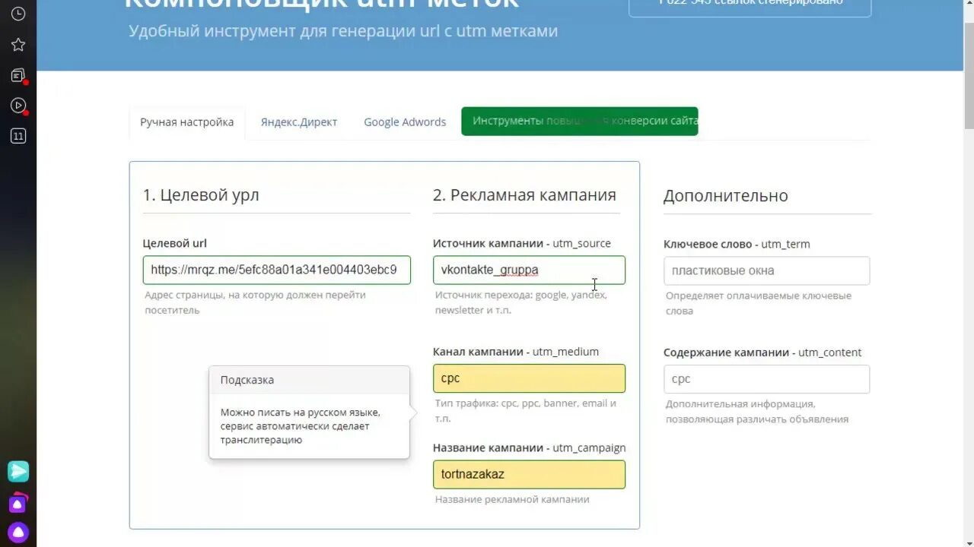Switch to Ручная настройка tab

pyautogui.click(x=187, y=122)
